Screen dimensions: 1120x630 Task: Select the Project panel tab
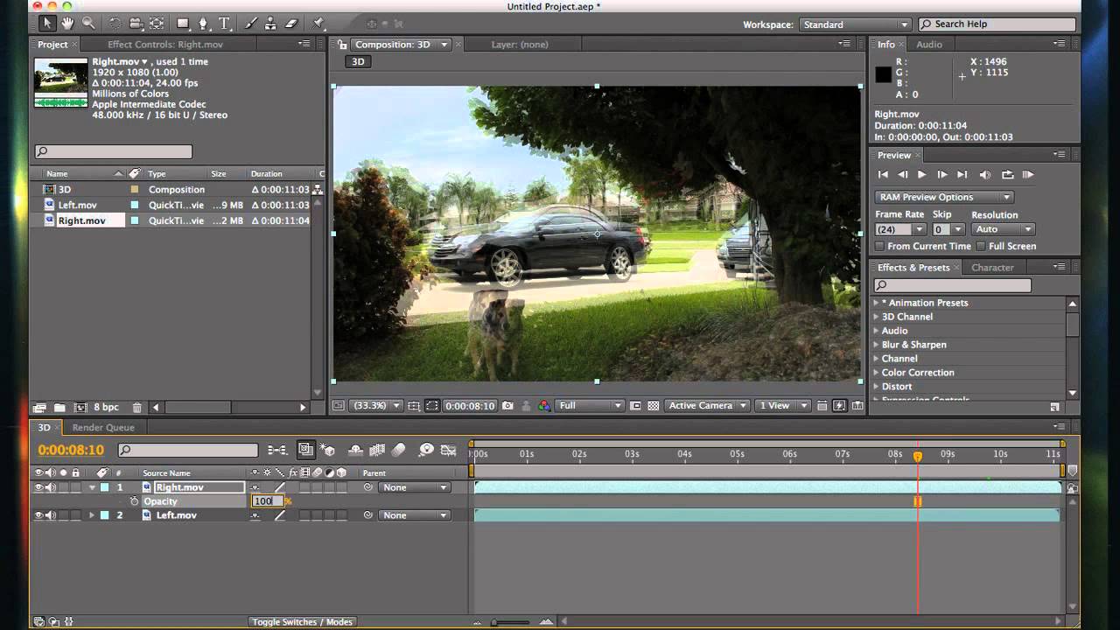pyautogui.click(x=52, y=45)
